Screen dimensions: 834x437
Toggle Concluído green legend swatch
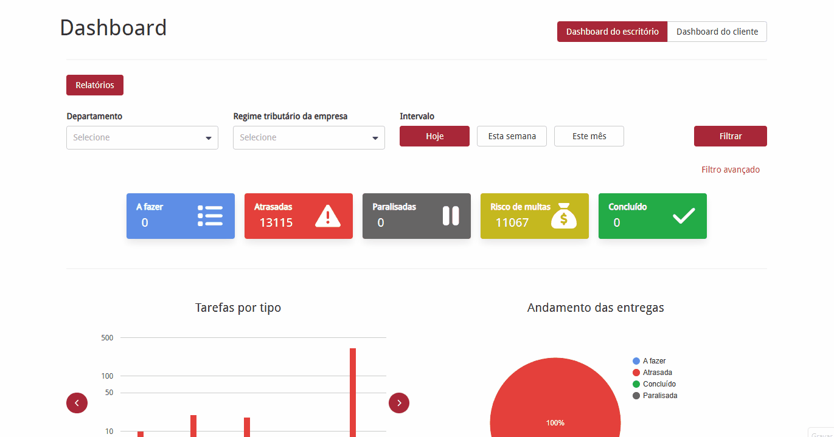pyautogui.click(x=636, y=384)
